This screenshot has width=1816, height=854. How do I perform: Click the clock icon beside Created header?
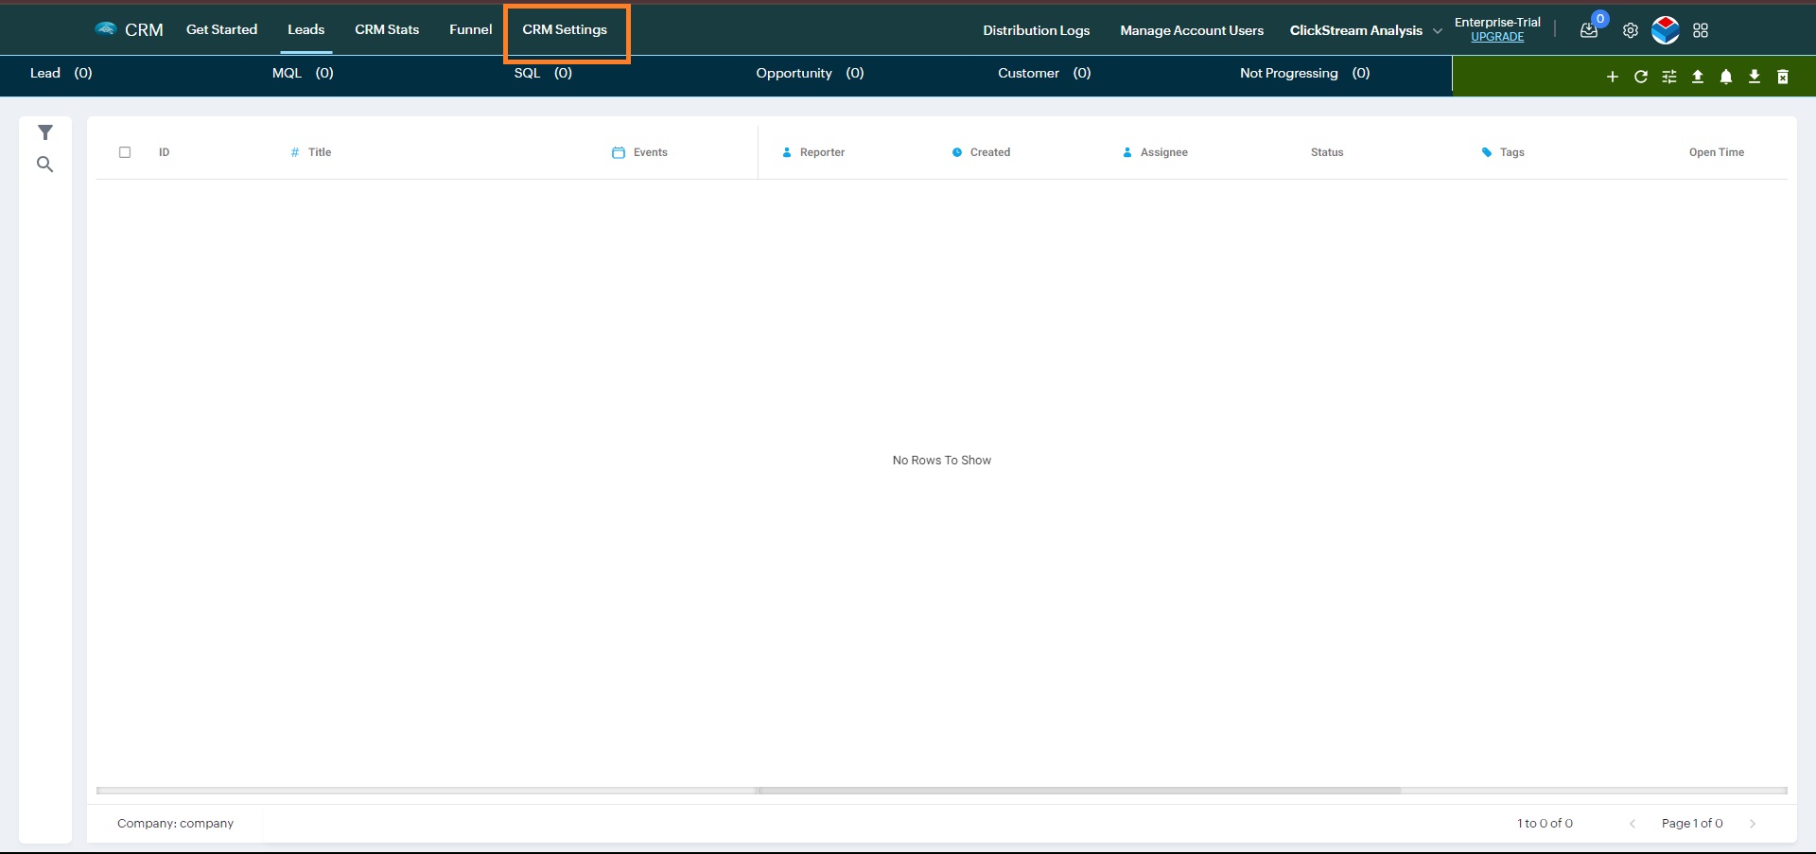pyautogui.click(x=957, y=152)
